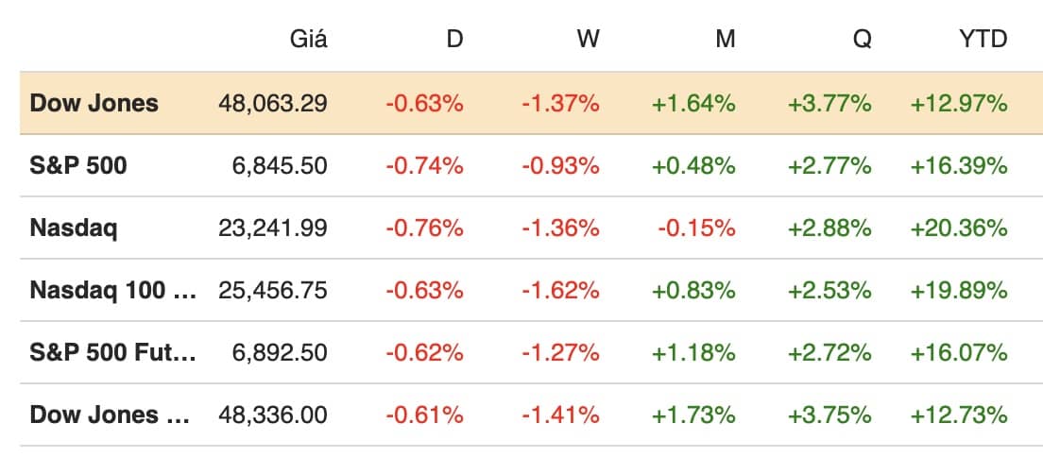The height and width of the screenshot is (474, 1043).
Task: Click the D daily change column header
Action: (454, 40)
